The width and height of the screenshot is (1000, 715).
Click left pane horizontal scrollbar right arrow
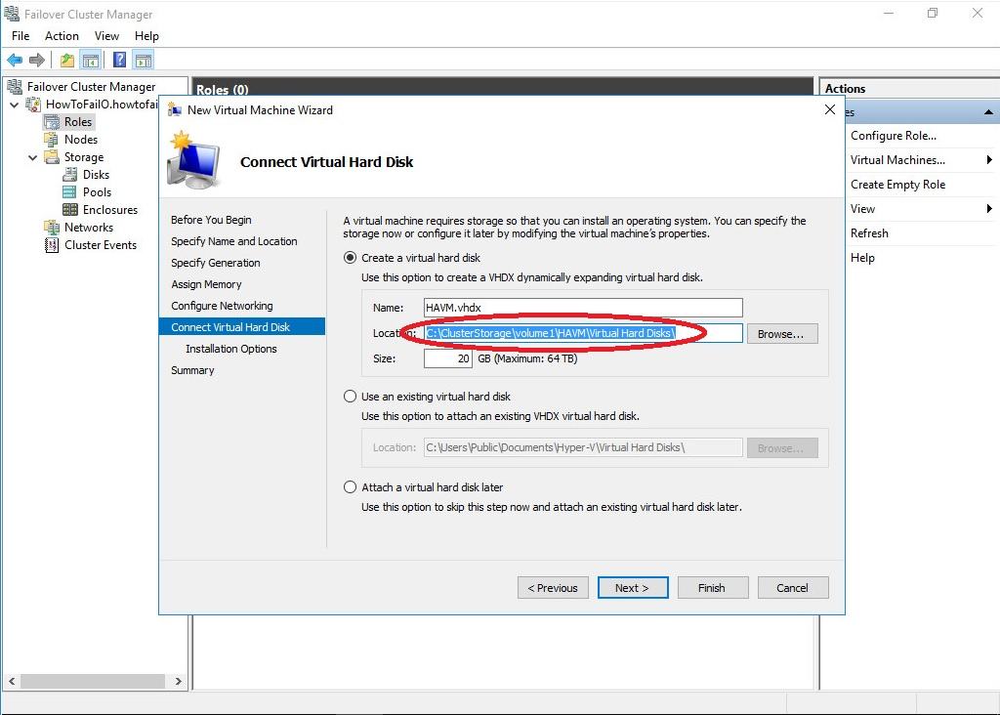178,681
